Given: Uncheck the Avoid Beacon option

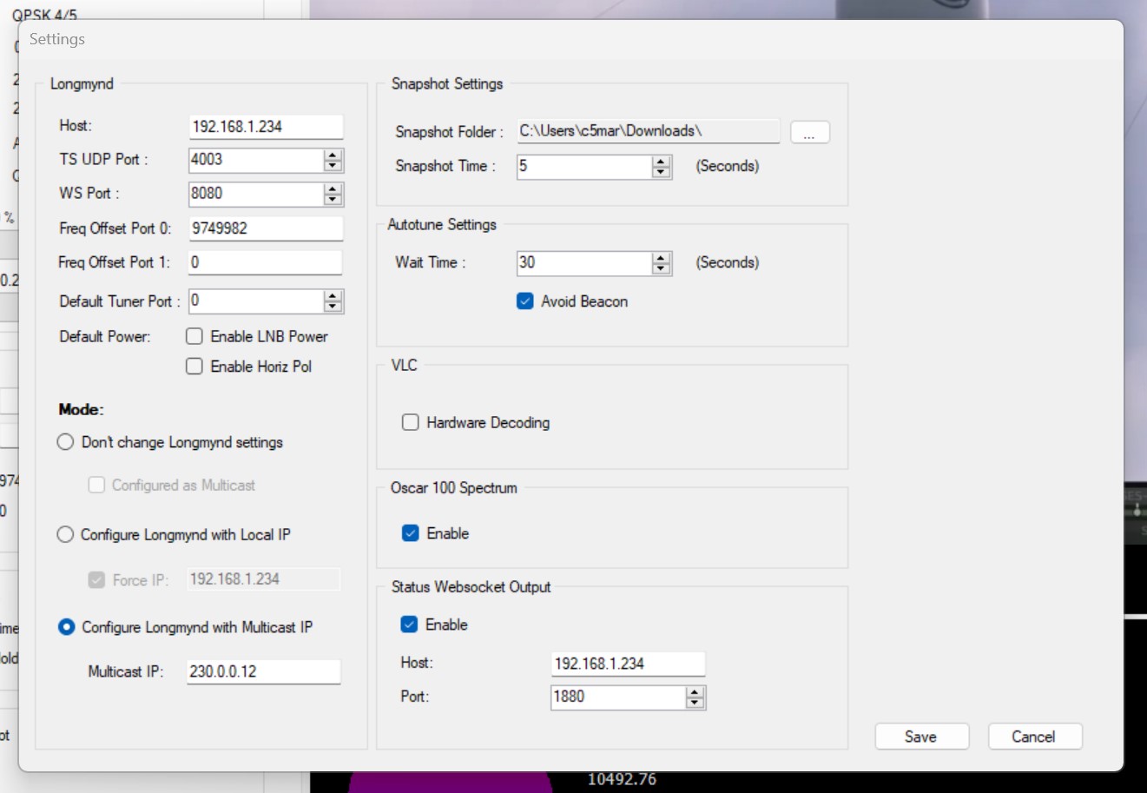Looking at the screenshot, I should 525,301.
